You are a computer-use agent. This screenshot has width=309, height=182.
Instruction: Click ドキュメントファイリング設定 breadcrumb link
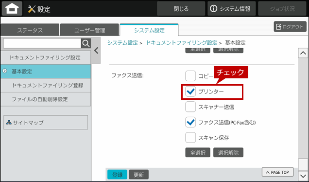[x=181, y=43]
